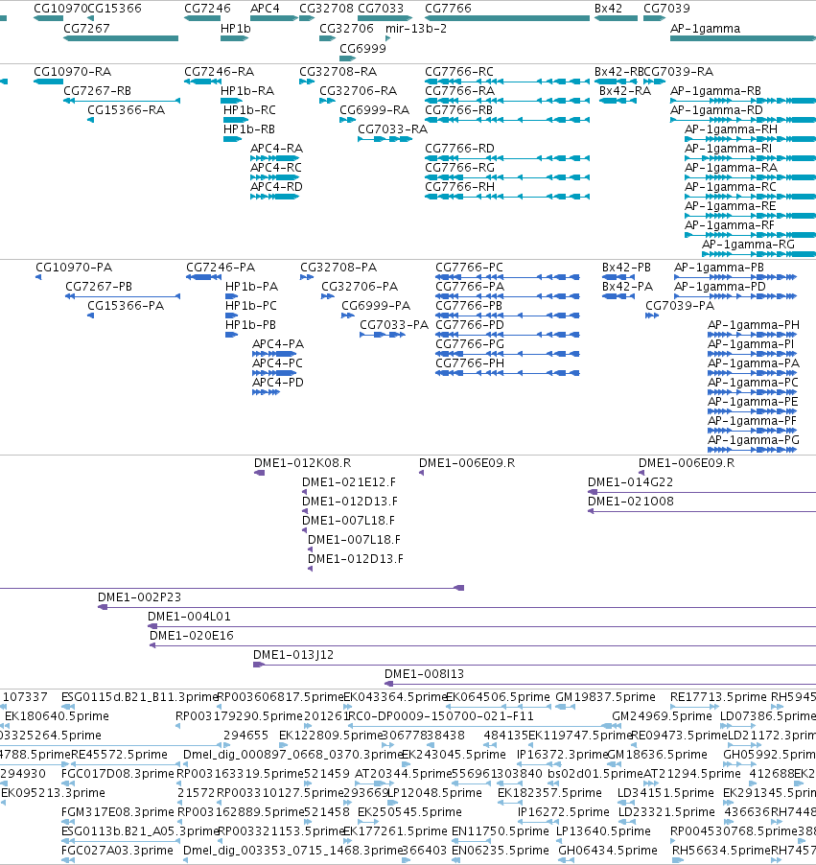This screenshot has height=865, width=816.
Task: Click EST LD23321.5prime
Action: click(666, 812)
